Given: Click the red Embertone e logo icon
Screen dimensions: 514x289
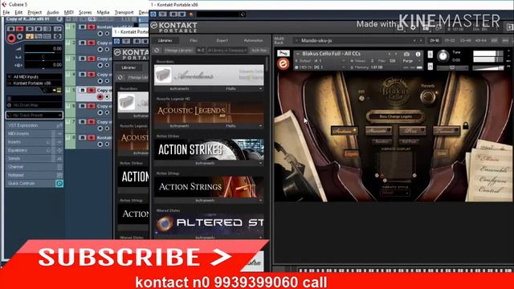Looking at the screenshot, I should (x=283, y=64).
